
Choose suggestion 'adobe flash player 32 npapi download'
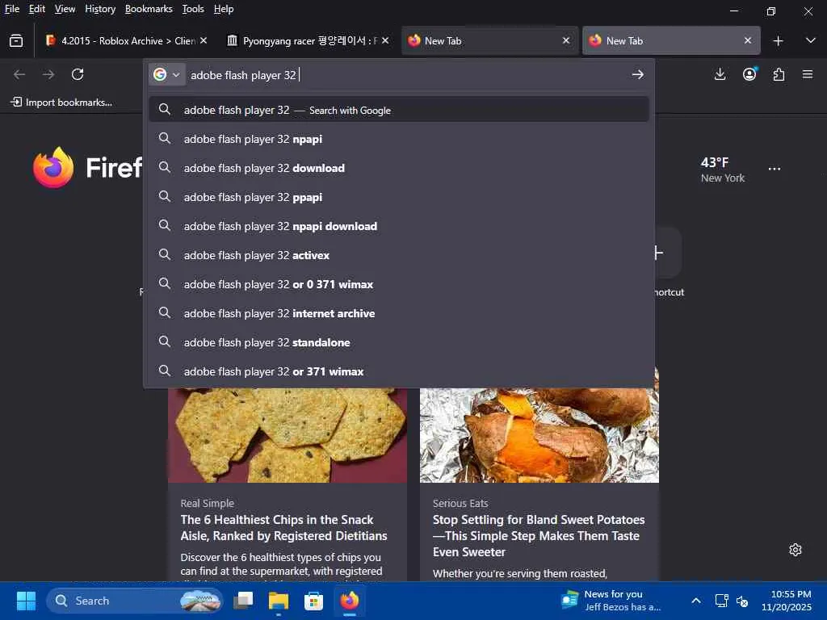[399, 226]
